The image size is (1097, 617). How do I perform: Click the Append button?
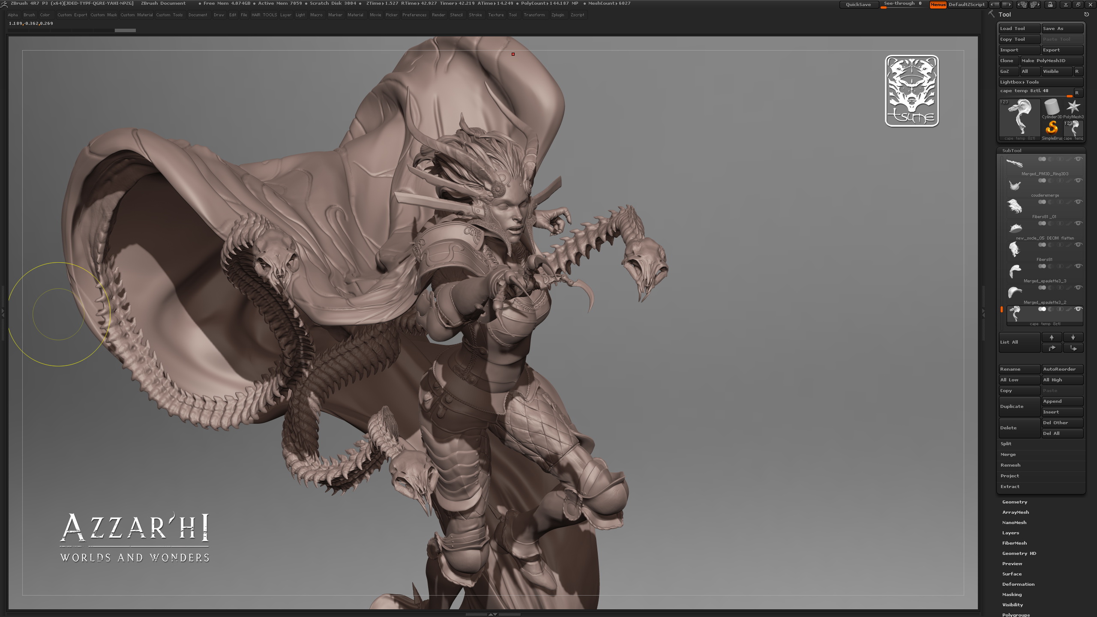coord(1062,401)
